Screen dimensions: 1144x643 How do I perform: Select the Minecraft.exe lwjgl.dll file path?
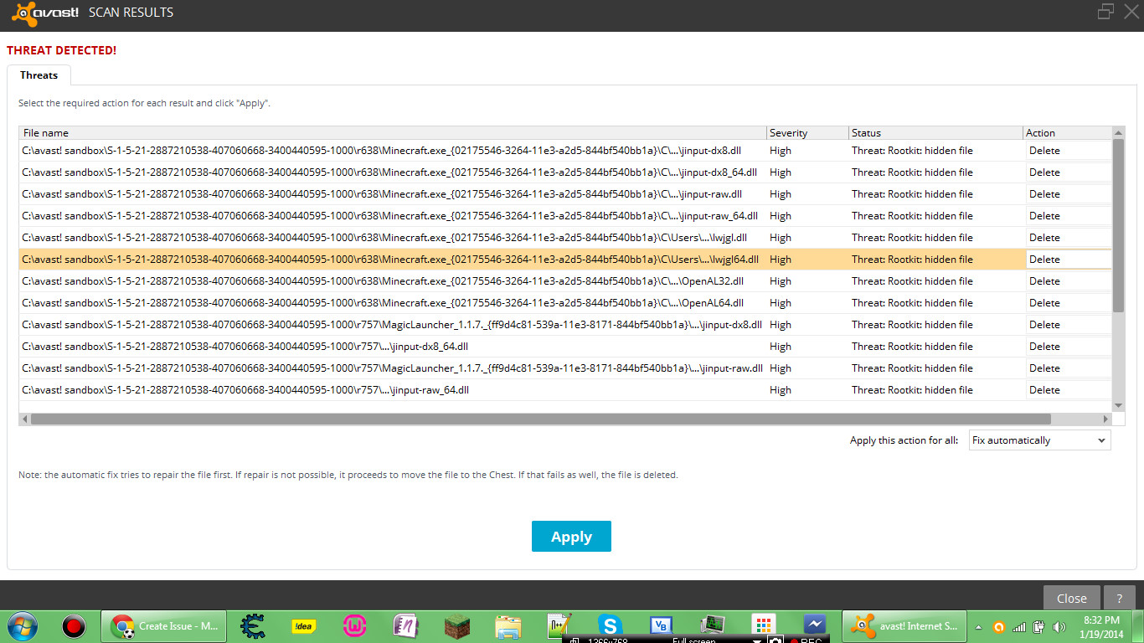click(384, 238)
